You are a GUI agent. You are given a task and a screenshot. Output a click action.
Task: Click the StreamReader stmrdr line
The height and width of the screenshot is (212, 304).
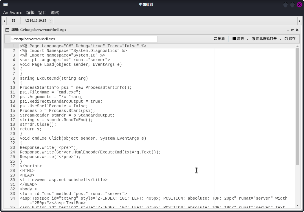coord(67,115)
